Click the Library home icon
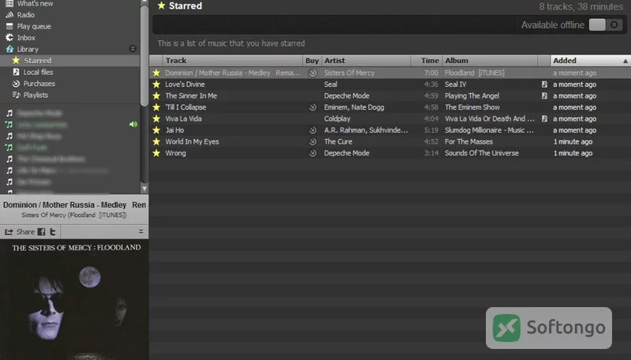The height and width of the screenshot is (360, 631). point(9,49)
